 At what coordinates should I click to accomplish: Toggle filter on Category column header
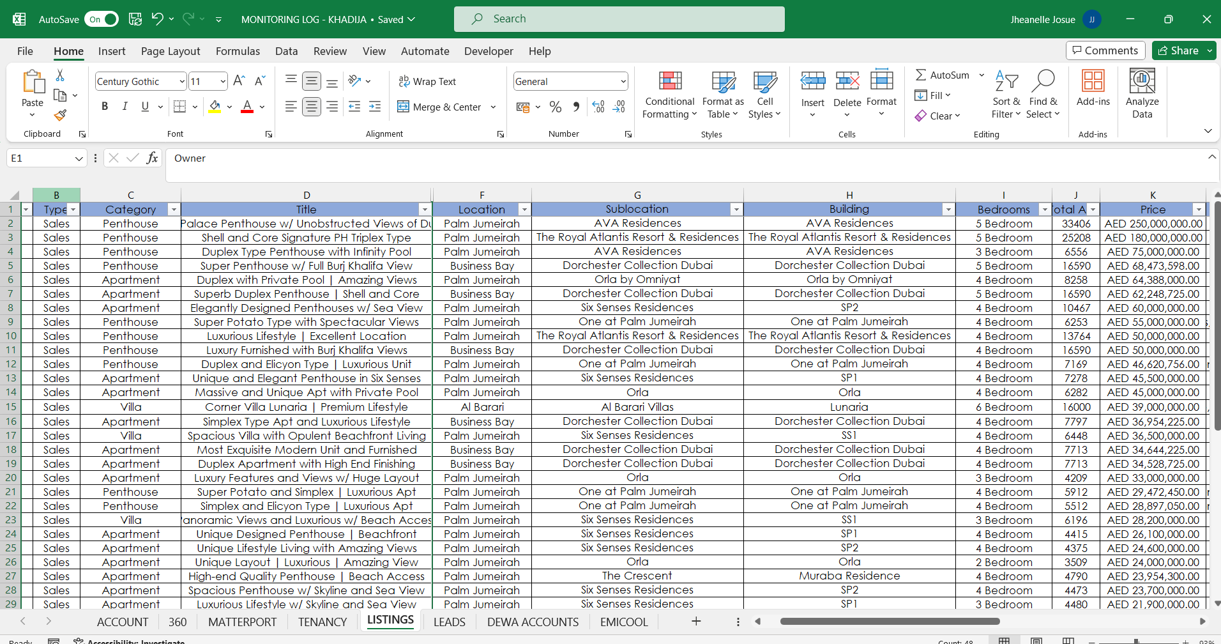(173, 210)
